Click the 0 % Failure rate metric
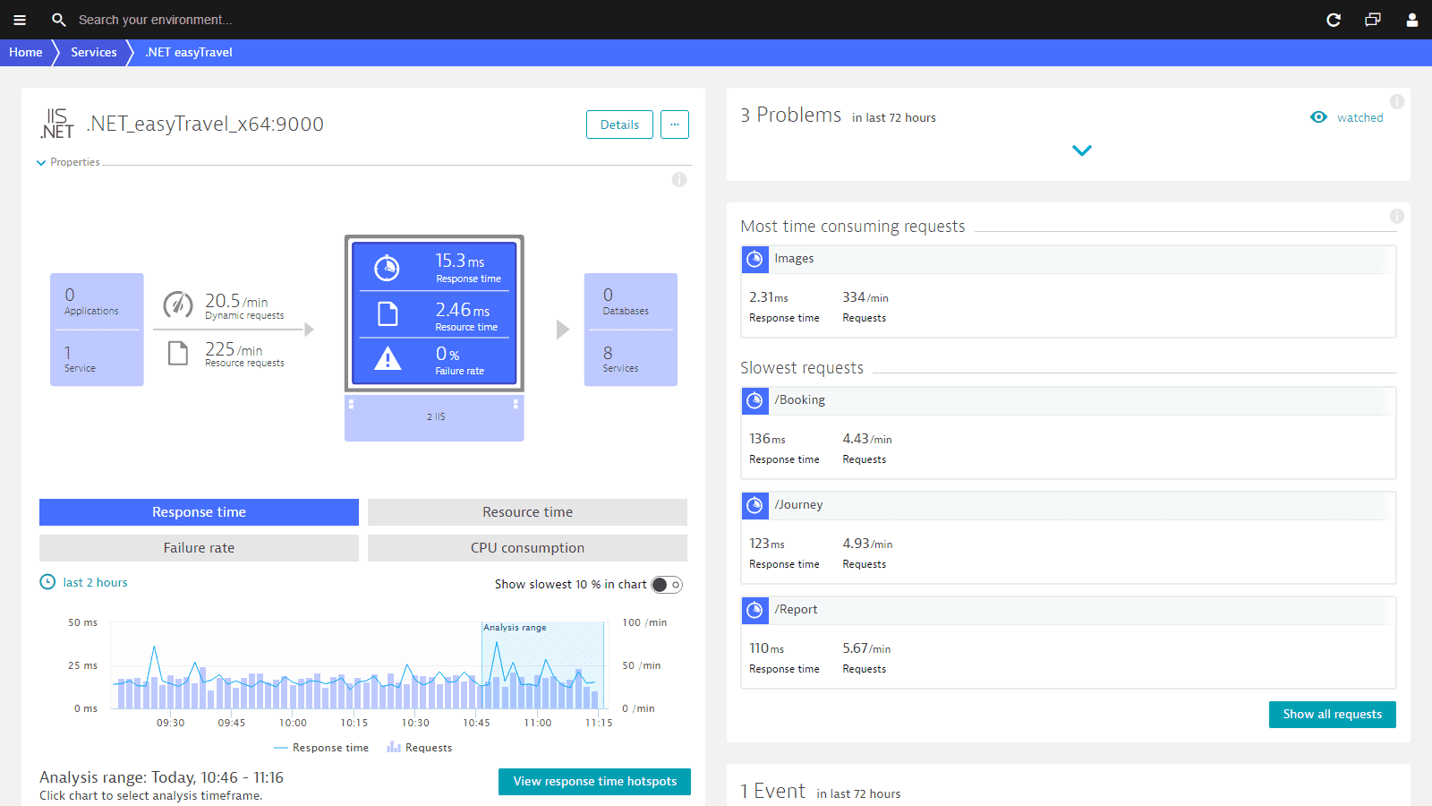The image size is (1432, 806). [x=434, y=361]
